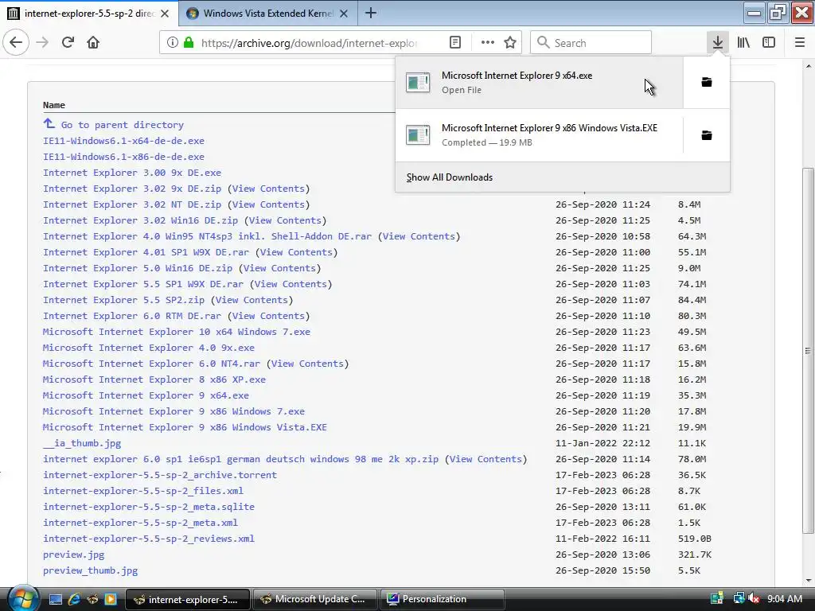This screenshot has height=611, width=815.
Task: Click in the Search box
Action: (x=591, y=43)
